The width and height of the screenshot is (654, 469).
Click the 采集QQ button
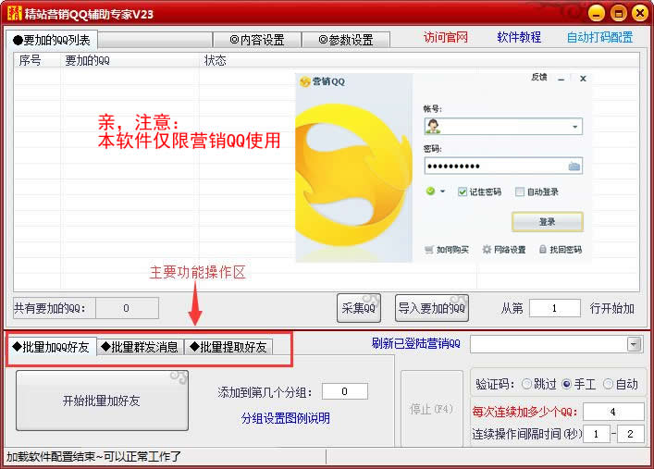click(x=359, y=308)
